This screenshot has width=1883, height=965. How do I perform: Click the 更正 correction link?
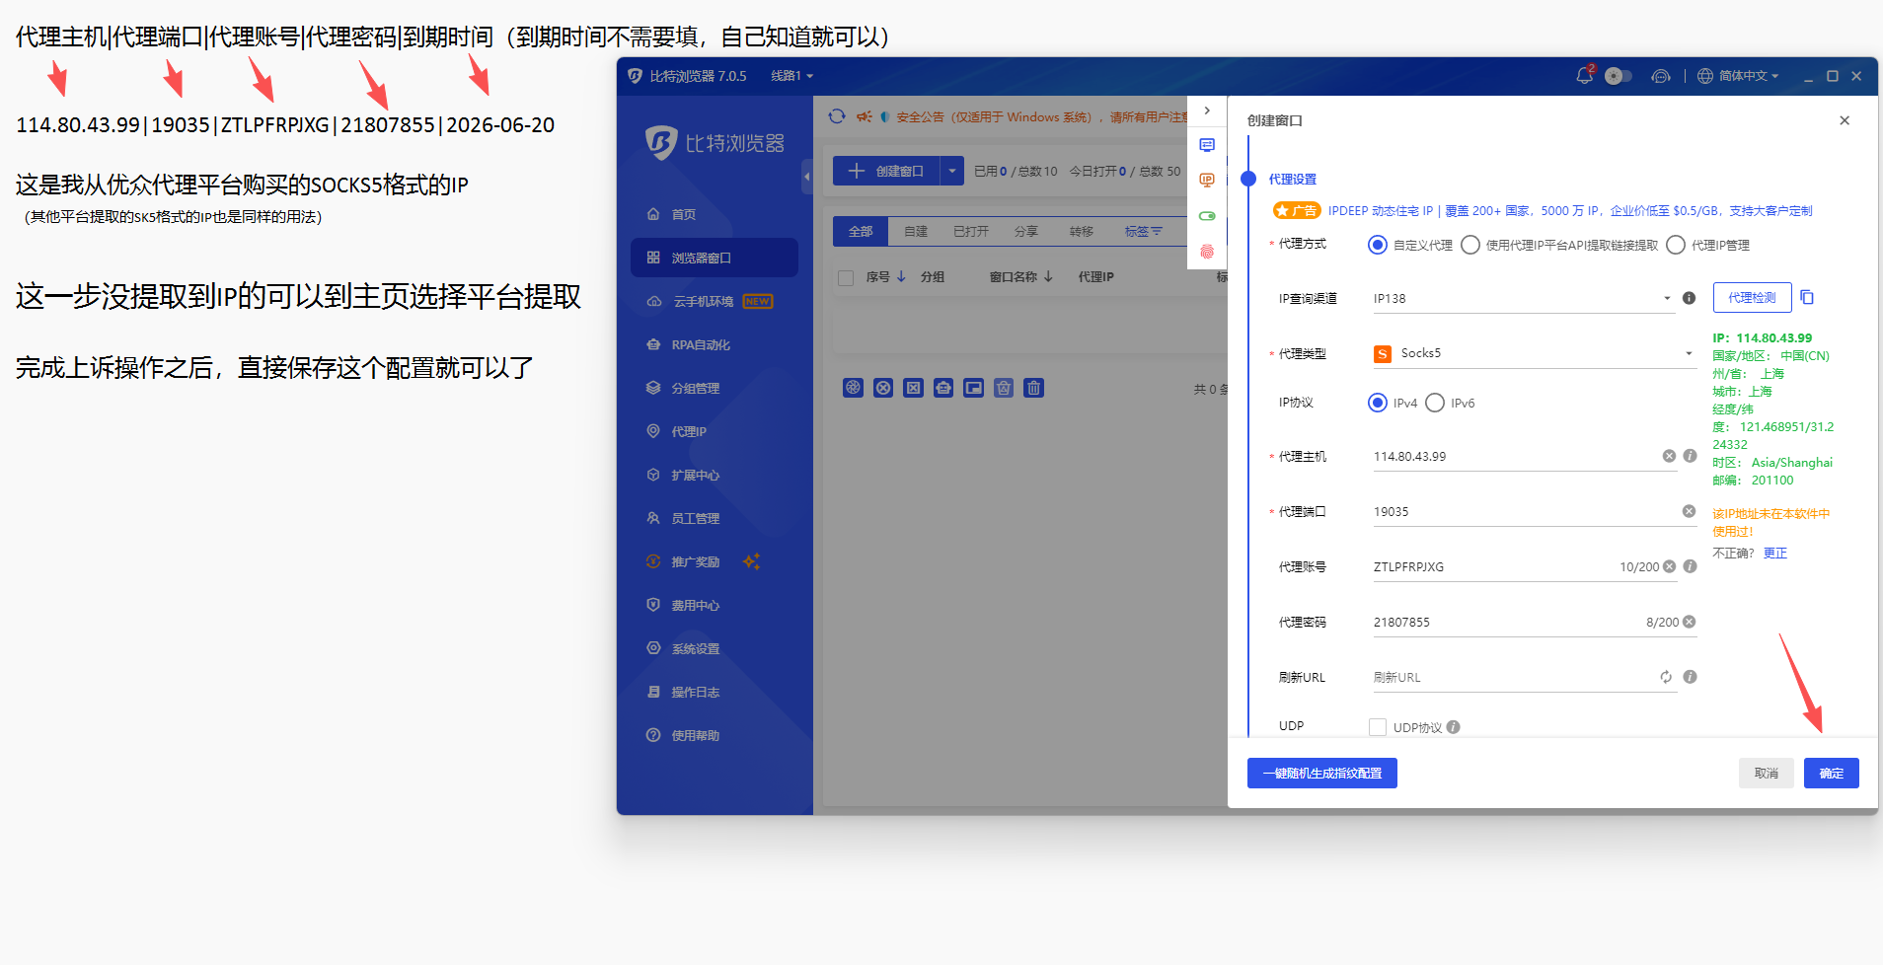pos(1775,554)
